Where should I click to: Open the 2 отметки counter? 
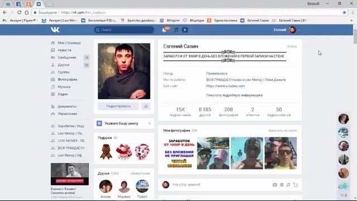[253, 112]
